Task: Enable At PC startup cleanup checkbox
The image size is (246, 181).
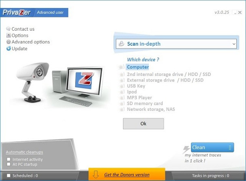Action: 8,164
